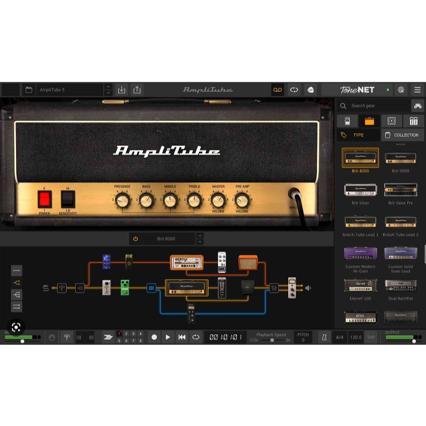This screenshot has height=426, width=426.
Task: Select the white stomp pedal in chain
Action: [x=107, y=287]
